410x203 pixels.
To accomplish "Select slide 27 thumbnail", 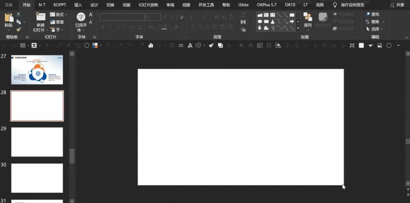I will [x=37, y=70].
